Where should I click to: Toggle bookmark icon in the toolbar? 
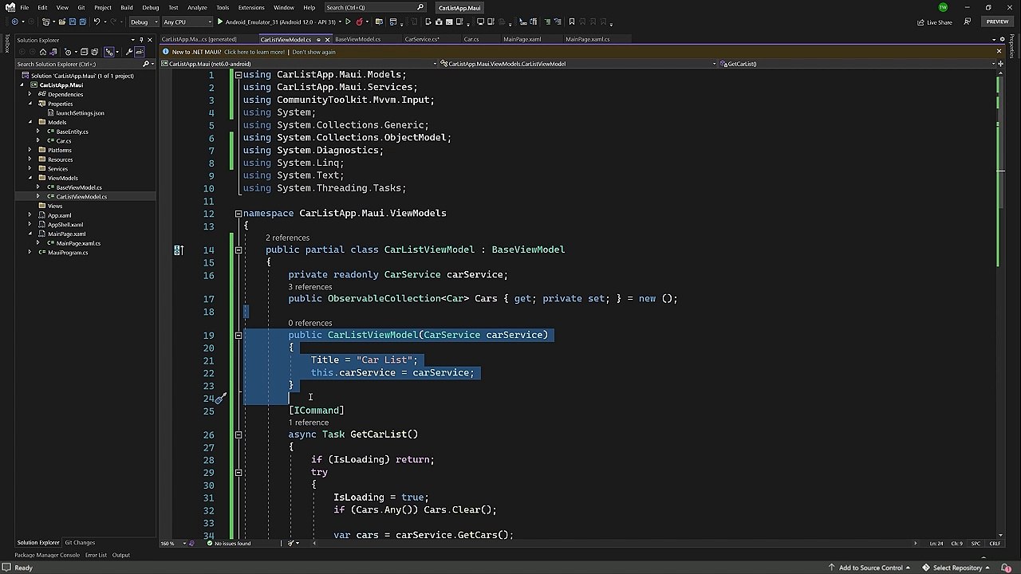[571, 22]
